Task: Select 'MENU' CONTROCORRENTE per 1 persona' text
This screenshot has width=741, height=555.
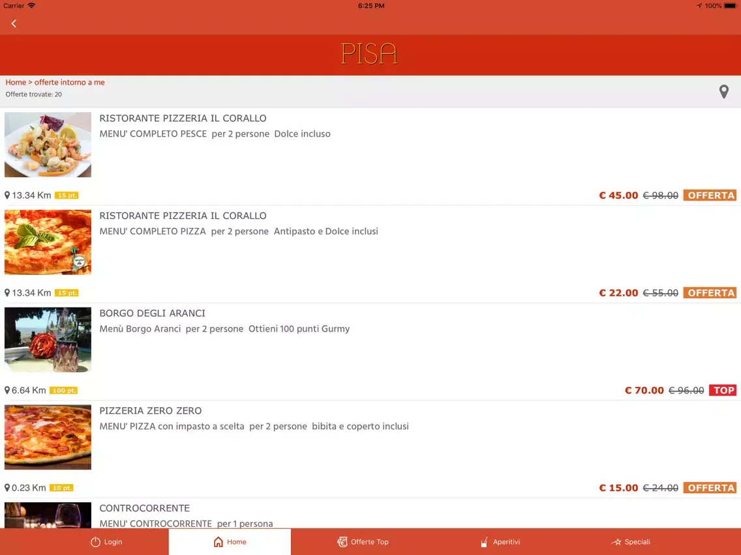Action: click(x=186, y=523)
